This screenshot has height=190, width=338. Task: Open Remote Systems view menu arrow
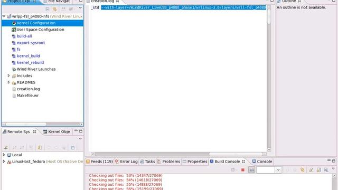point(80,138)
